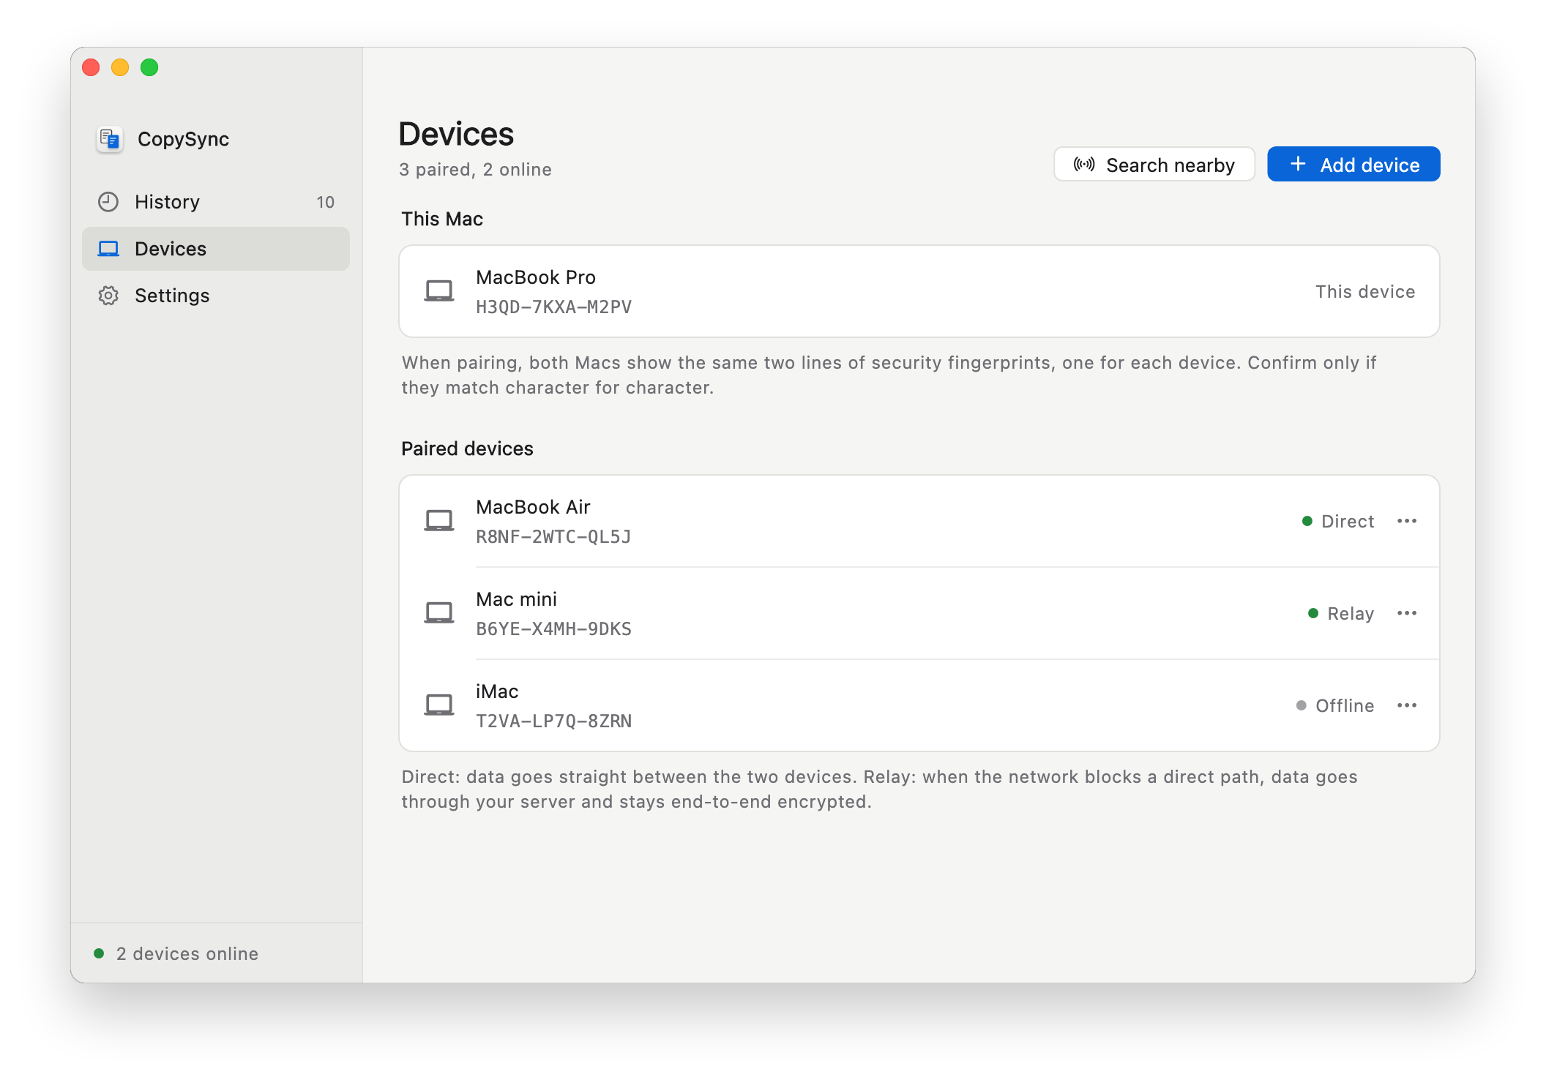Click the Paired devices section heading

pos(467,449)
